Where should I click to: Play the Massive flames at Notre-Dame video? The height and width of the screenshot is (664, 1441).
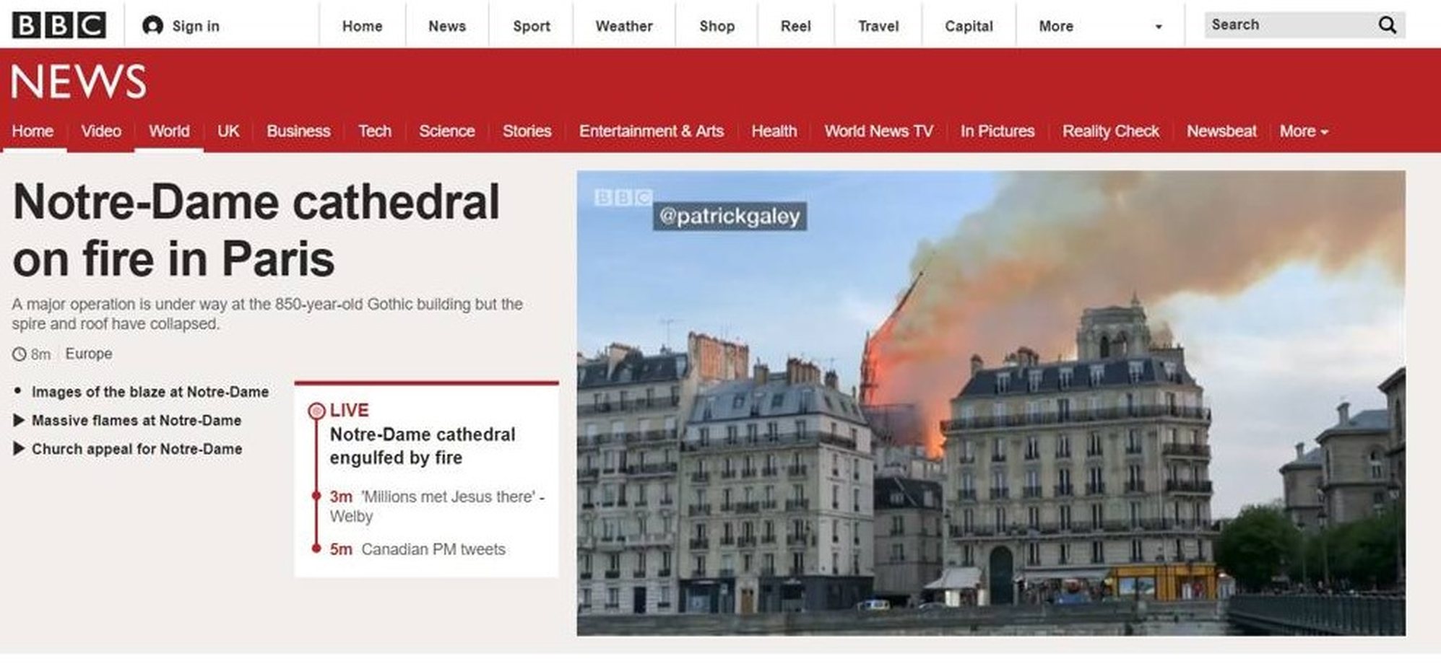tap(136, 420)
